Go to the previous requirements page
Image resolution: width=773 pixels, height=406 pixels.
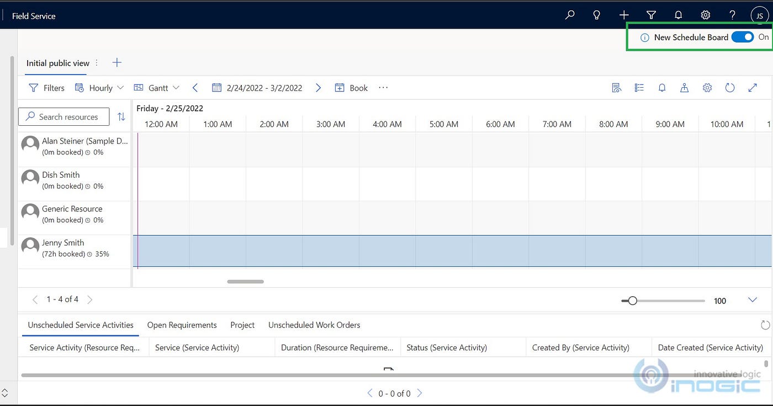pyautogui.click(x=370, y=393)
